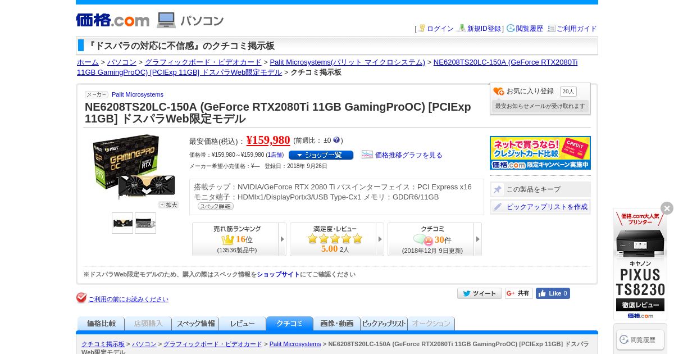Image resolution: width=674 pixels, height=354 pixels.
Task: Click the price trend graph icon
Action: 367,155
